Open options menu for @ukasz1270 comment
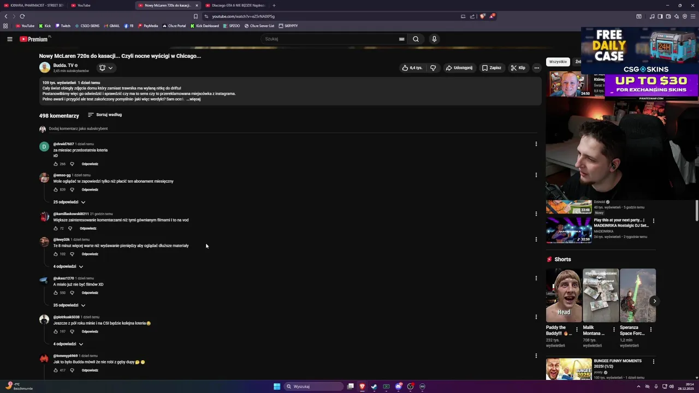This screenshot has height=393, width=699. (536, 278)
